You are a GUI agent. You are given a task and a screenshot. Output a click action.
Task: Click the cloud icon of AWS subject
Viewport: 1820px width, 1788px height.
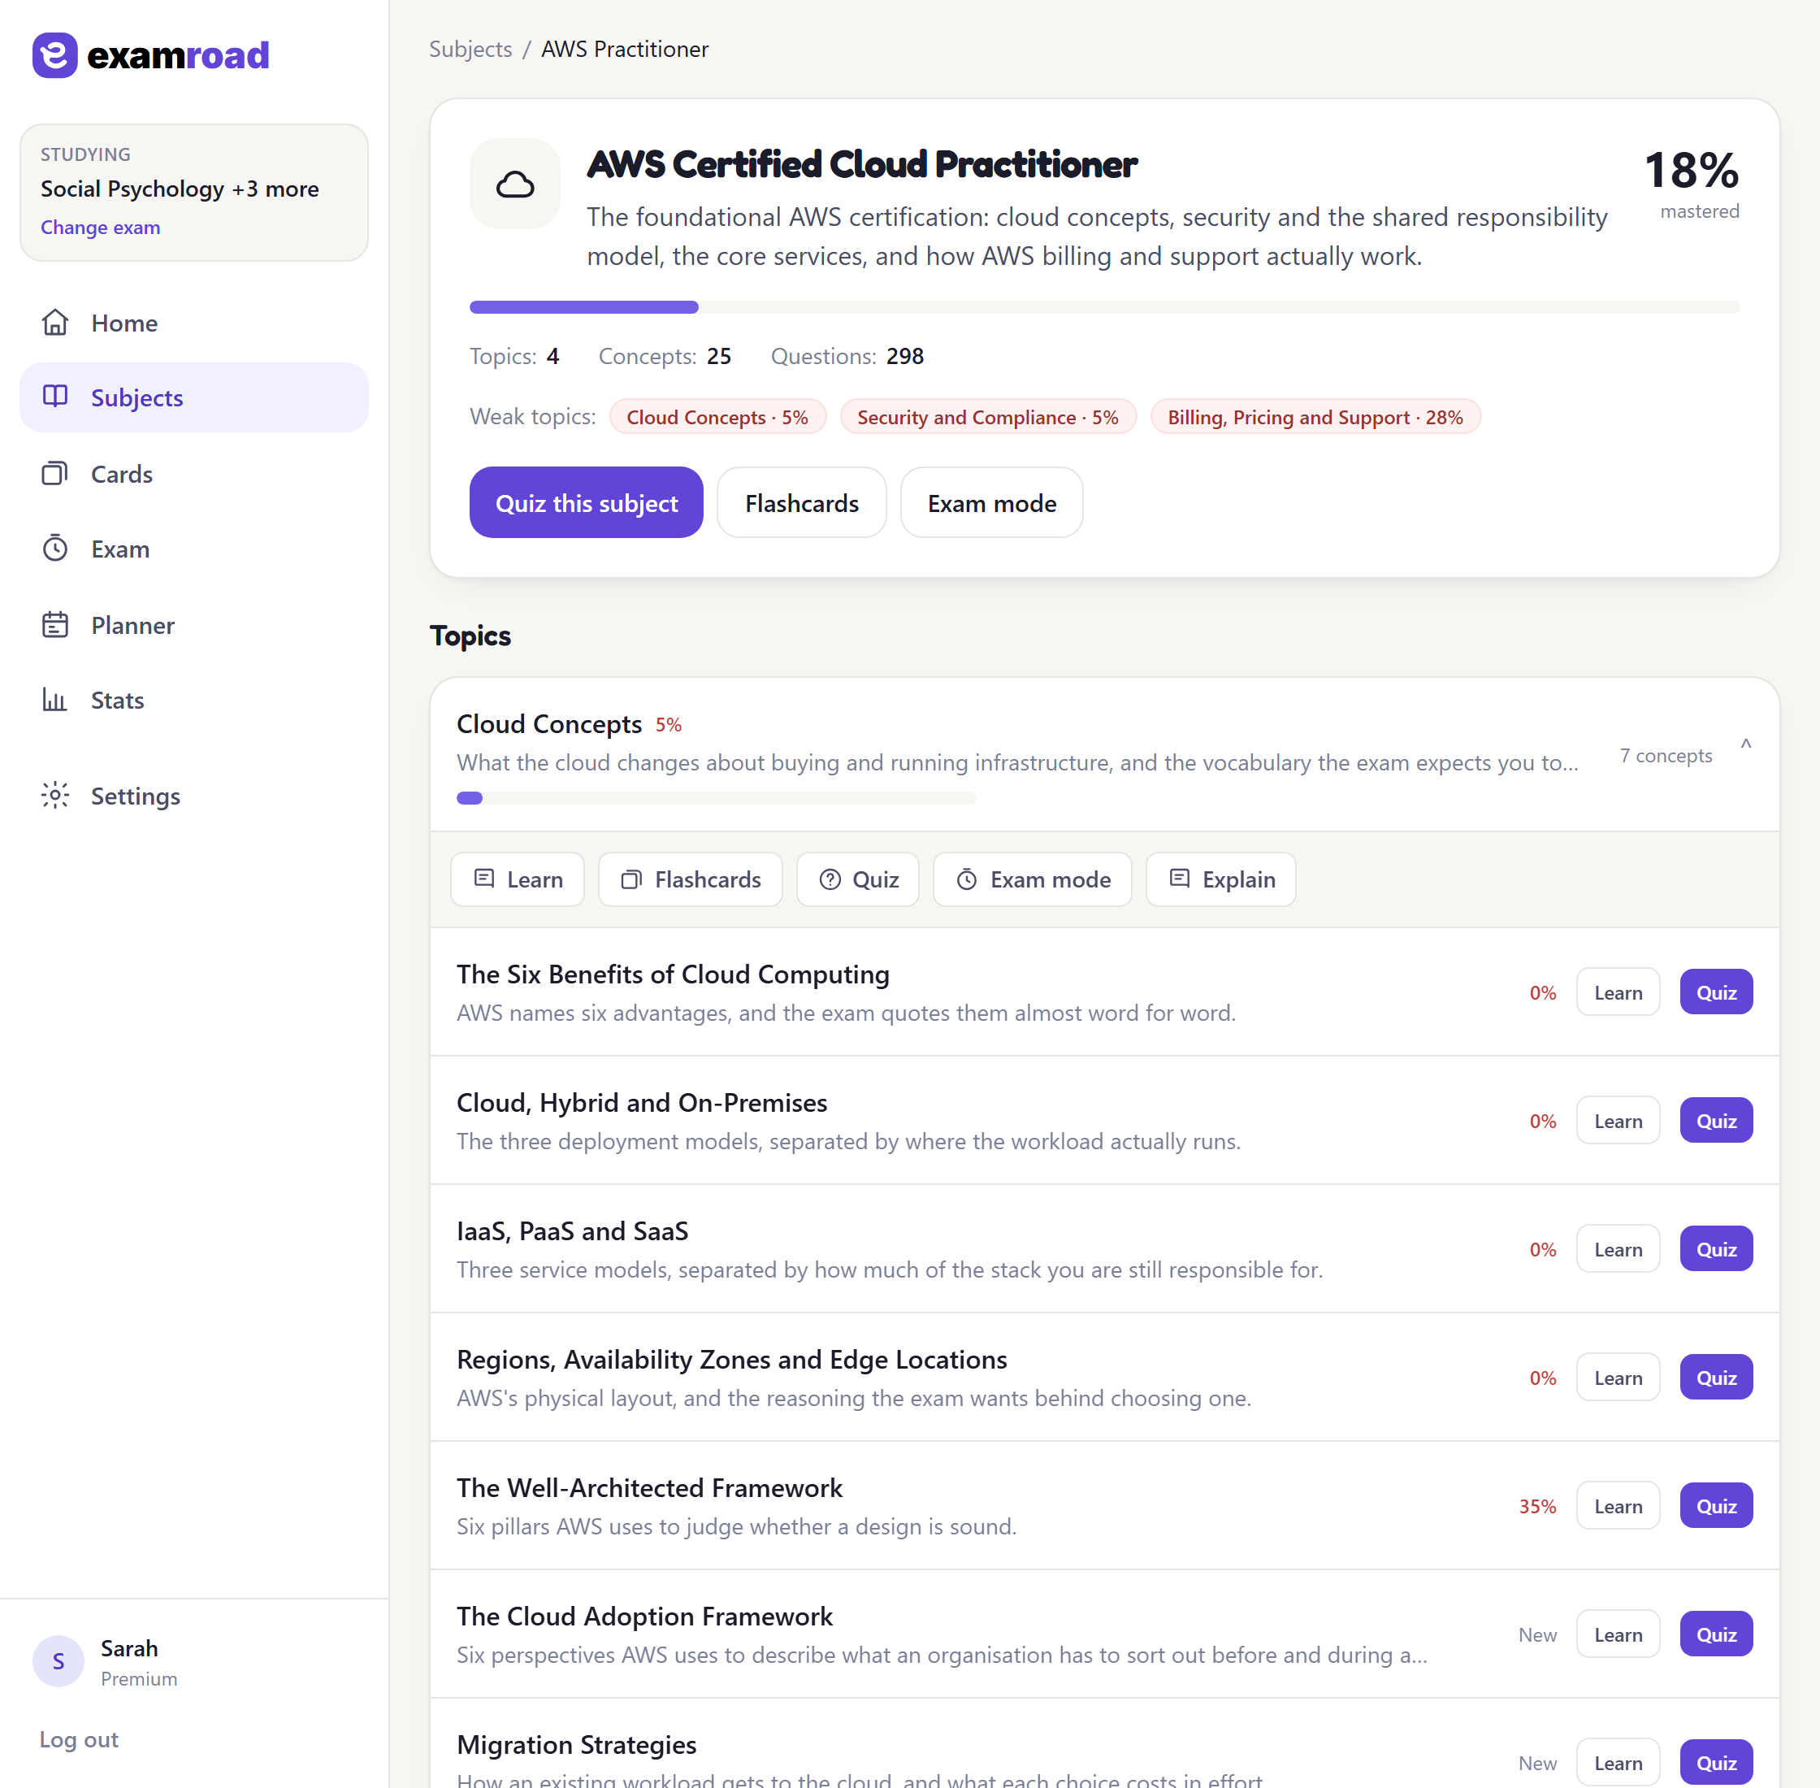coord(515,184)
